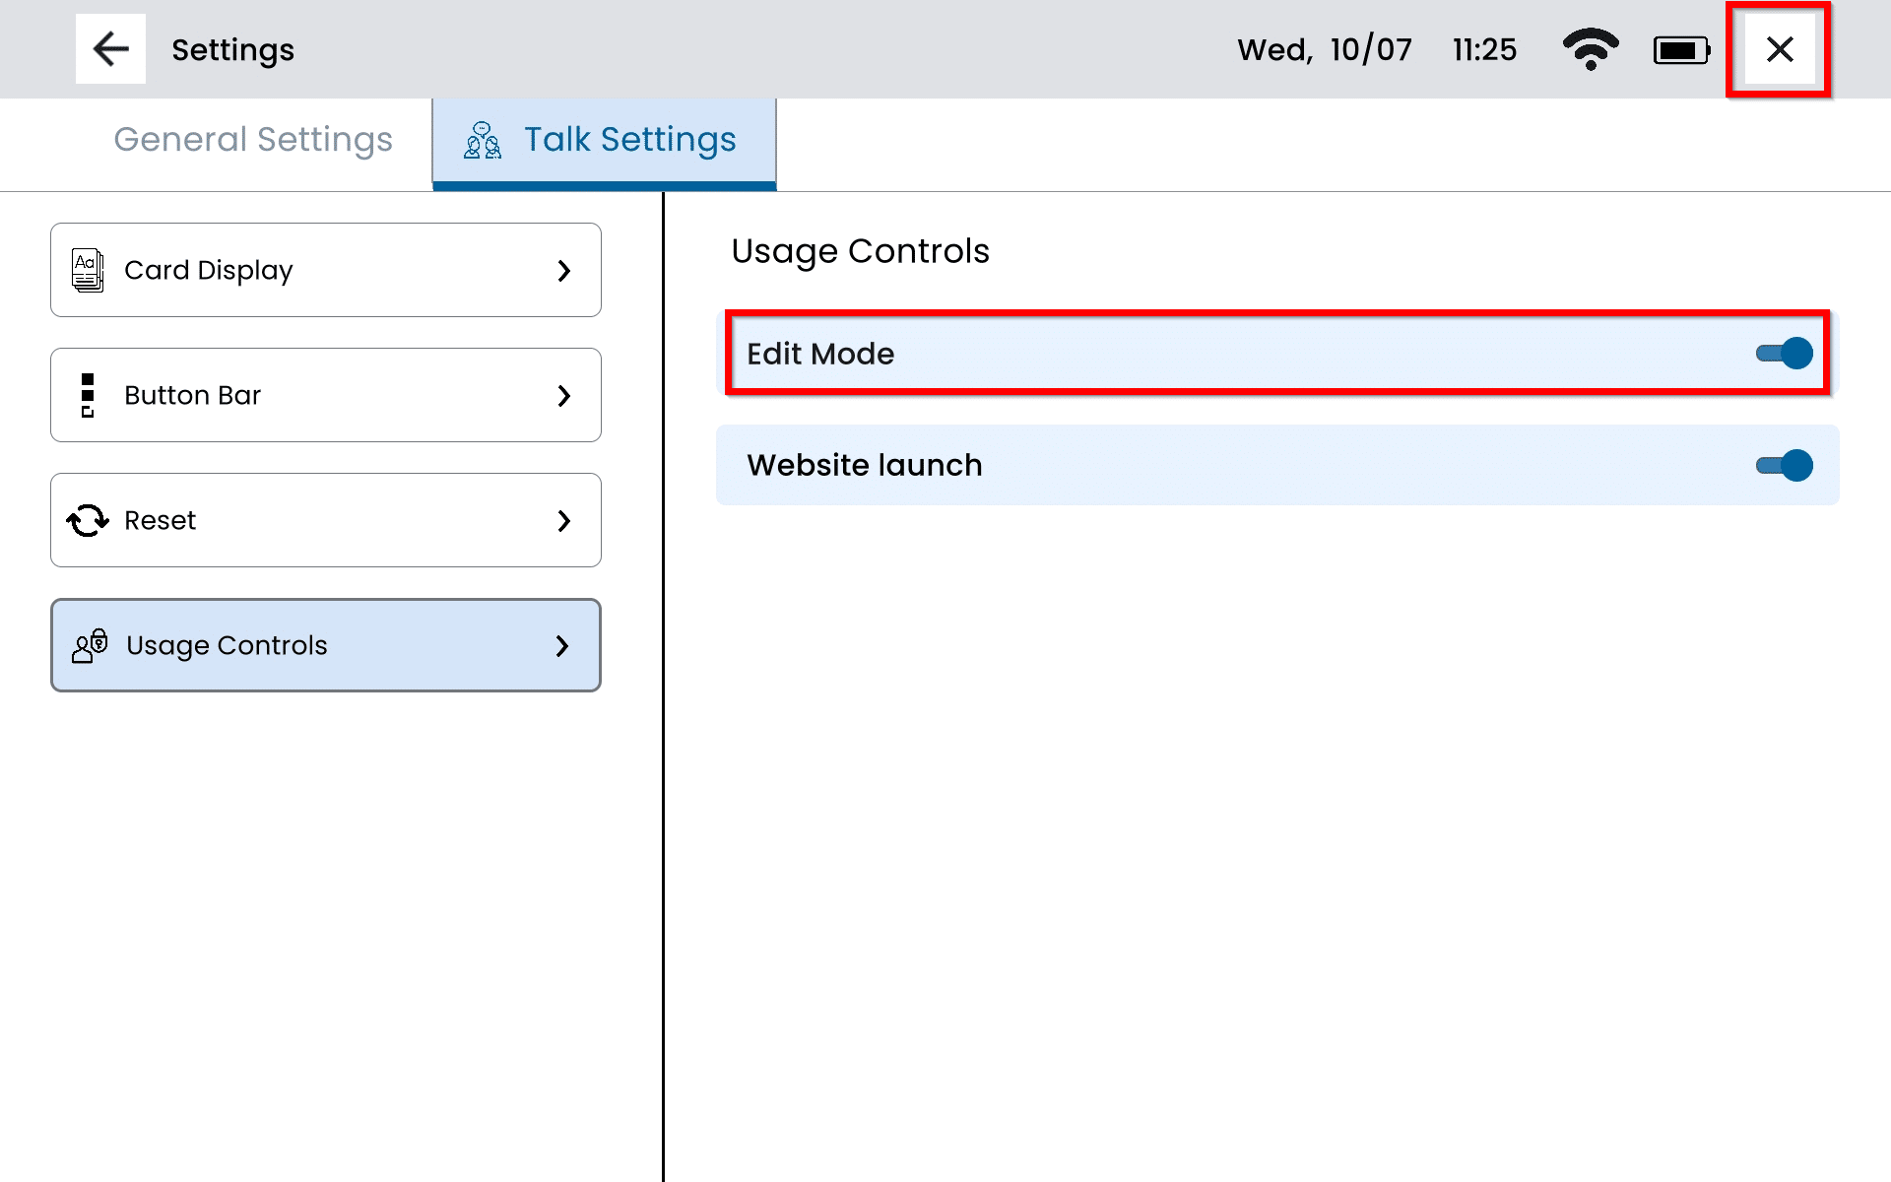This screenshot has width=1891, height=1182.
Task: Click the Button Bar squares icon
Action: pos(88,395)
